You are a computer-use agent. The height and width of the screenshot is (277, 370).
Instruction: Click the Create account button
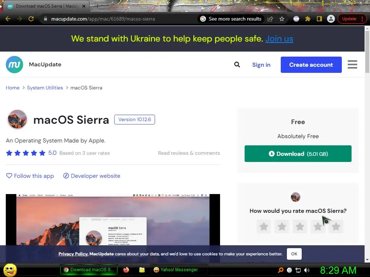coord(311,65)
